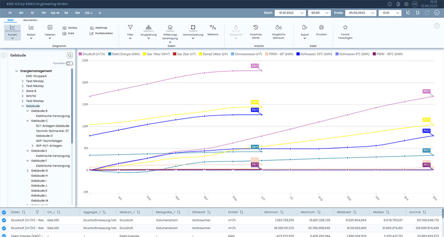This screenshot has height=237, width=444.
Task: Click the Gas 2bar red legend swatch
Action: pyautogui.click(x=174, y=54)
